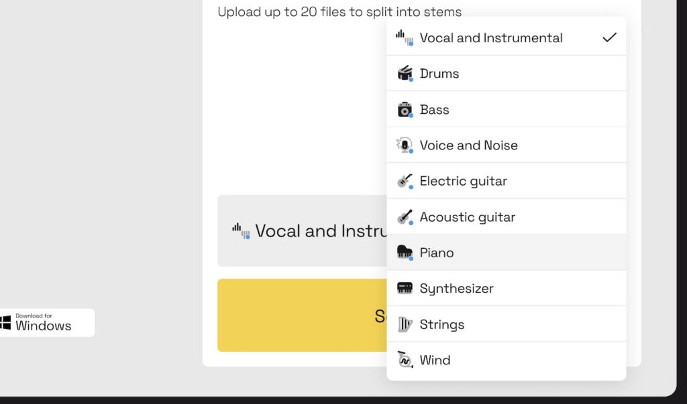Click the acoustic guitar icon
The image size is (687, 404).
coord(405,217)
